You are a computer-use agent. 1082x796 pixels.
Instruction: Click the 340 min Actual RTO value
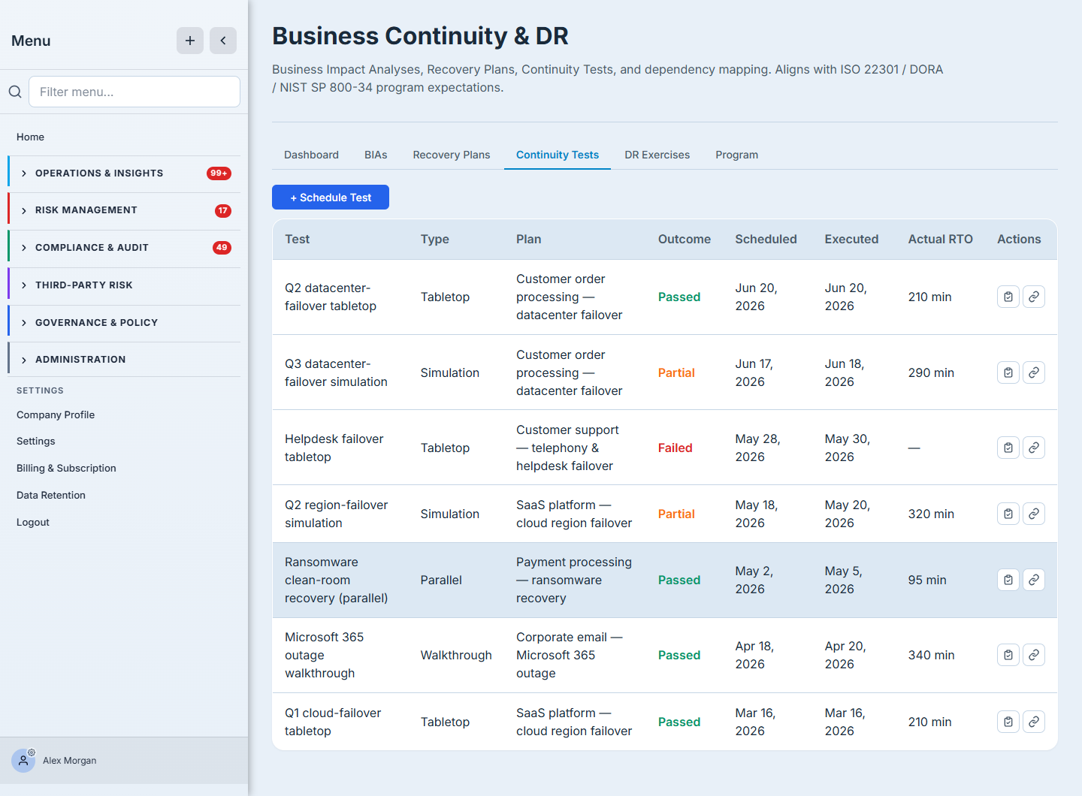[x=931, y=655]
